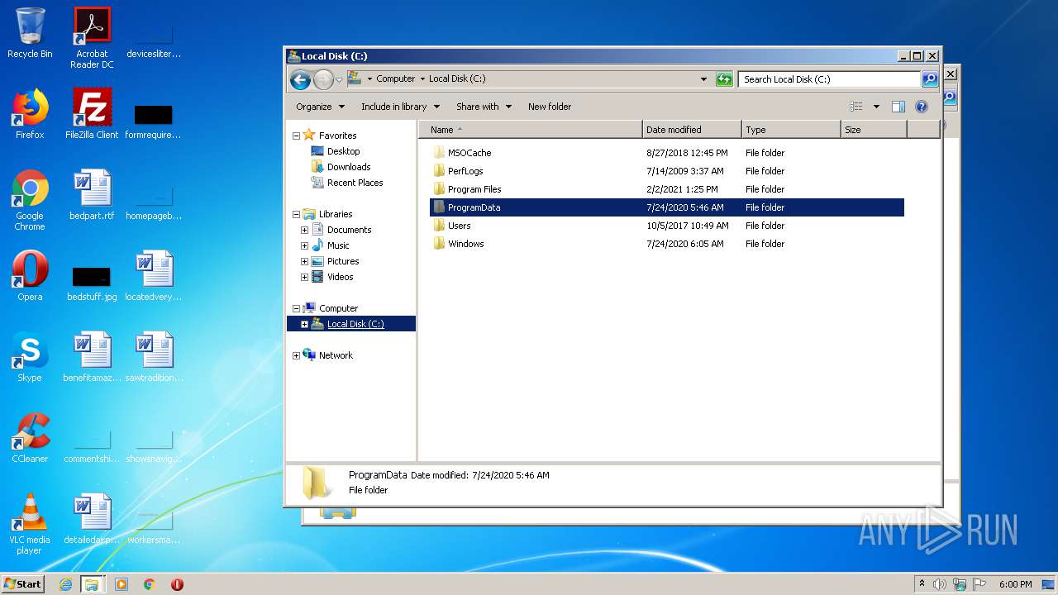Click the Local Disk (C:) breadcrumb
Screen dimensions: 1058x595
point(457,79)
